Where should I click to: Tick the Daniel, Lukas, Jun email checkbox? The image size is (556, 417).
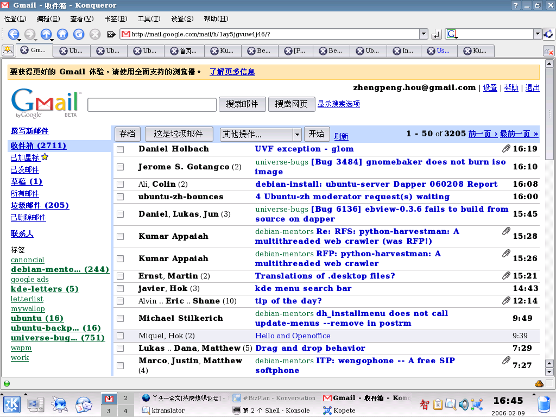[x=121, y=214]
